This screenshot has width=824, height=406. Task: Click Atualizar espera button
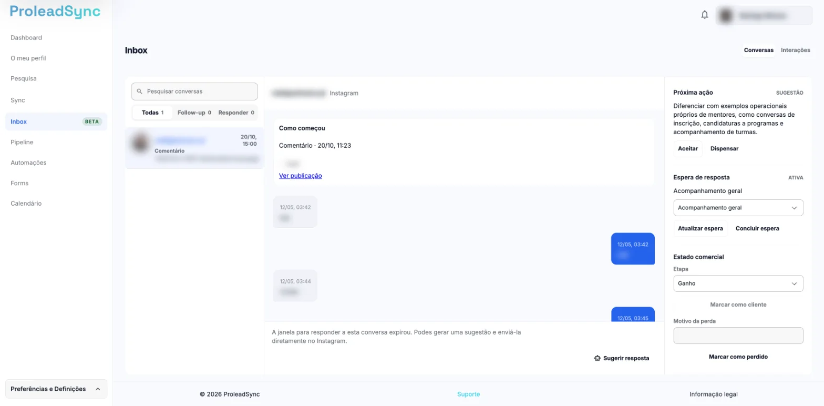tap(701, 229)
